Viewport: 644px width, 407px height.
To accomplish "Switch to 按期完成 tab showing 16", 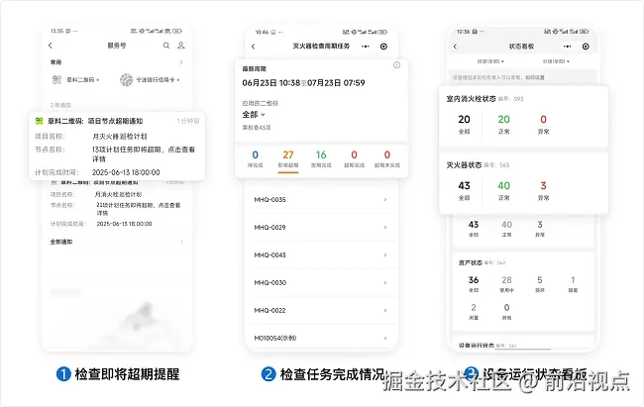I will [321, 159].
